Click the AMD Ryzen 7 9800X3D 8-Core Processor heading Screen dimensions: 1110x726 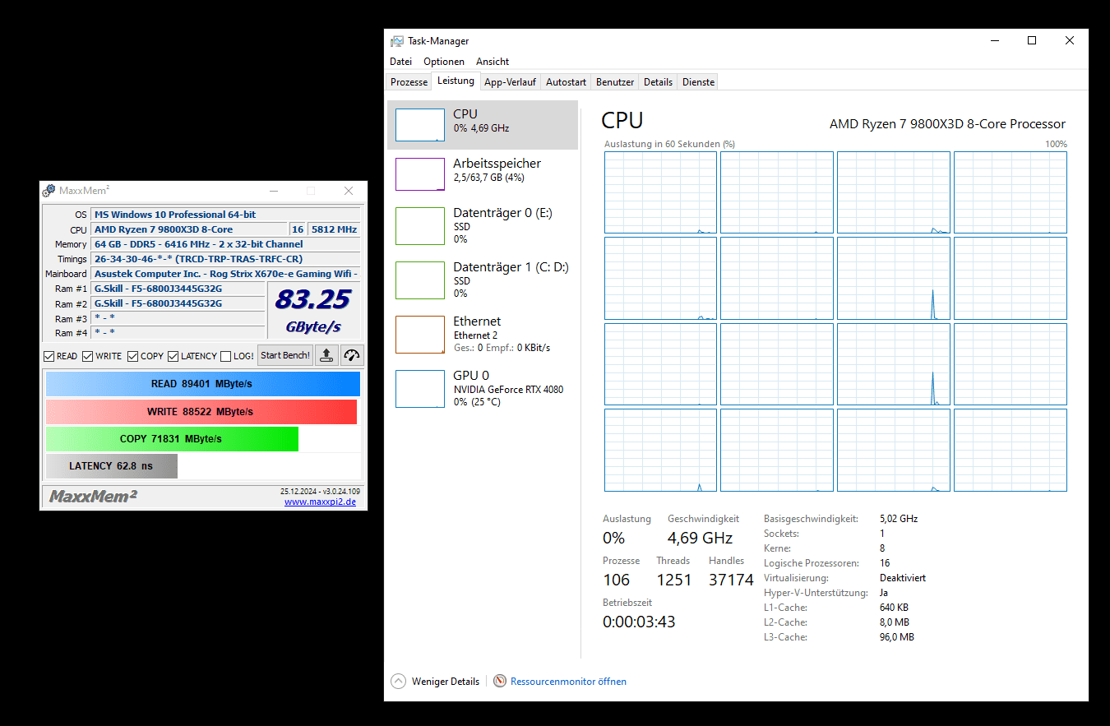coord(947,124)
